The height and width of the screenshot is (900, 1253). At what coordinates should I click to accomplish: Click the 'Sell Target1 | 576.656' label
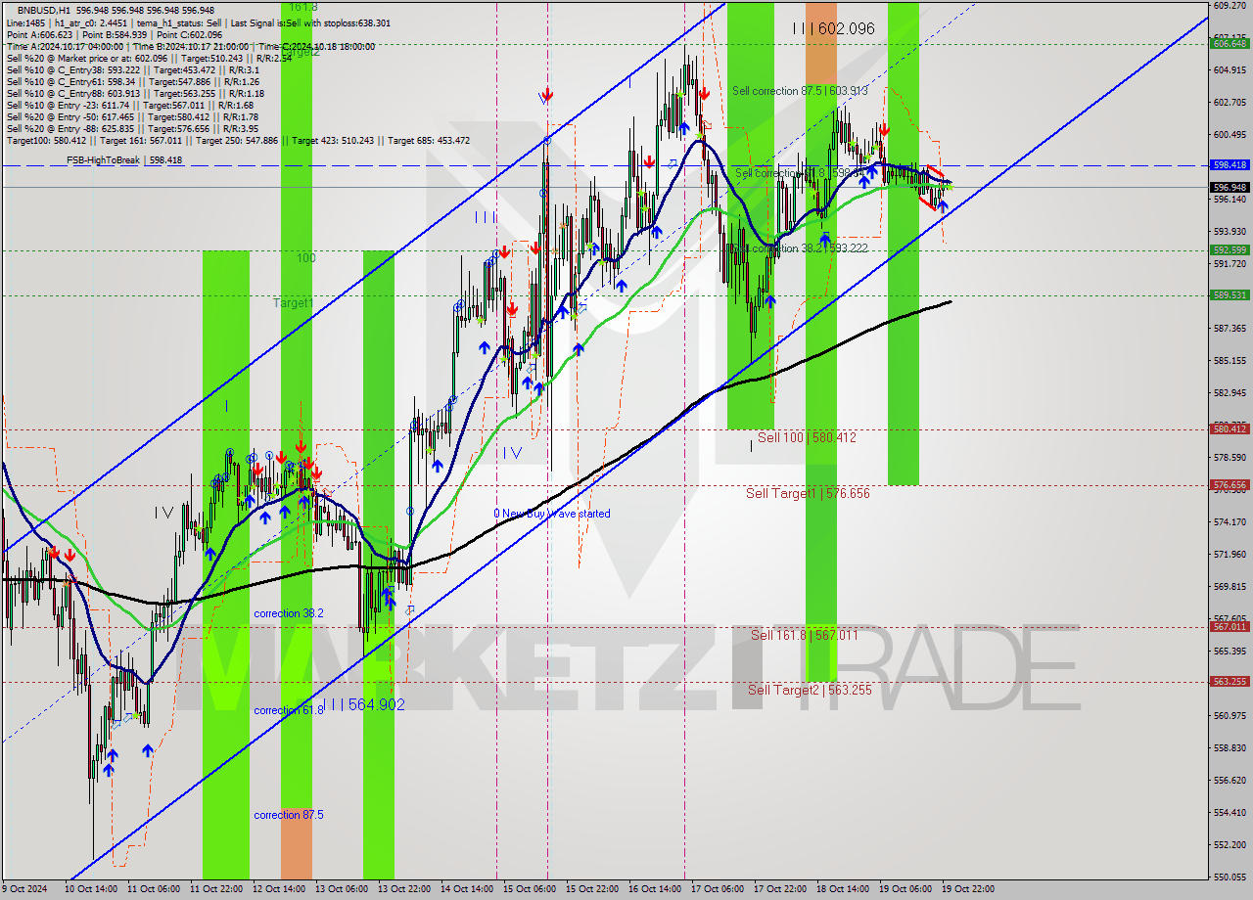808,493
